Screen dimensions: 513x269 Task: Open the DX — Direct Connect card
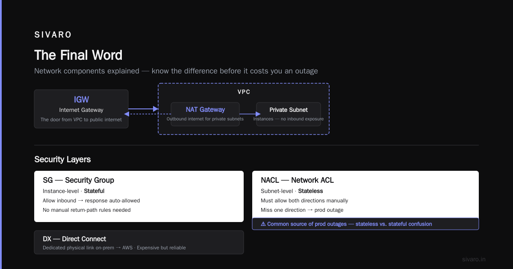pyautogui.click(x=139, y=243)
